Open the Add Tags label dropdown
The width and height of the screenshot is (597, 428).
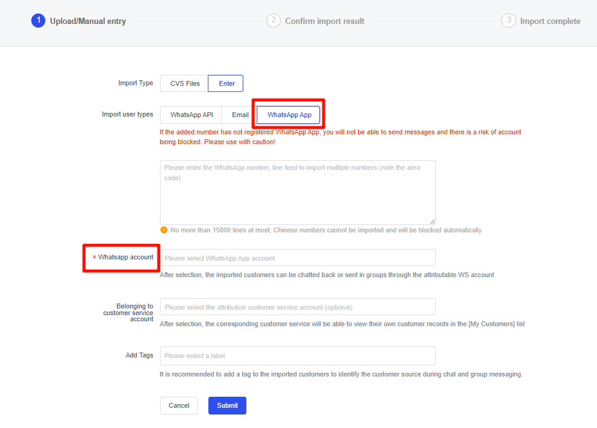pos(297,356)
